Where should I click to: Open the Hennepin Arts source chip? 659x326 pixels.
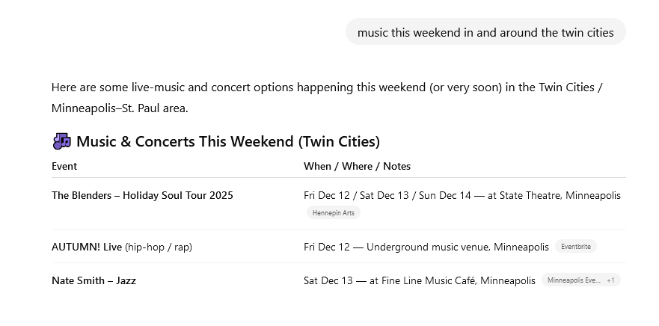coord(334,213)
